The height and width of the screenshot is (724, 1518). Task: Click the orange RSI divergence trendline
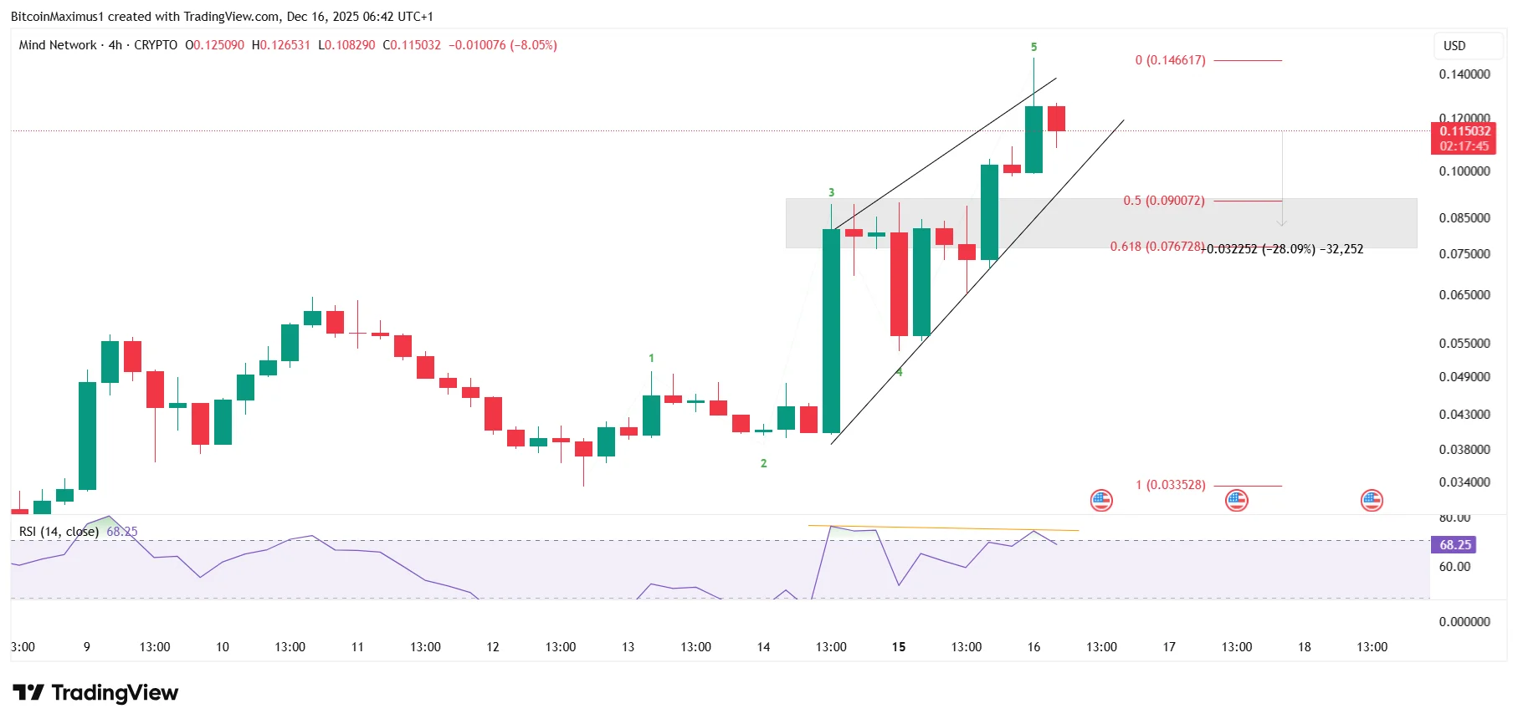click(x=943, y=528)
